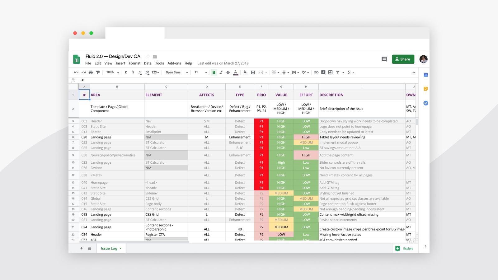This screenshot has height=280, width=498.
Task: Open the text colour picker
Action: coord(236,72)
